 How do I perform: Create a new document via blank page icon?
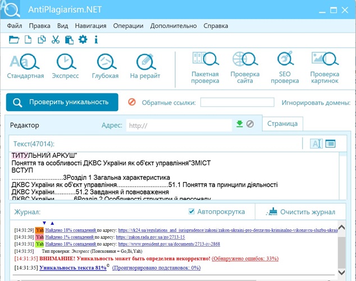[x=28, y=40]
